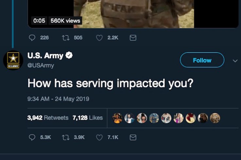Open the U.S. Army display name

(x=45, y=56)
